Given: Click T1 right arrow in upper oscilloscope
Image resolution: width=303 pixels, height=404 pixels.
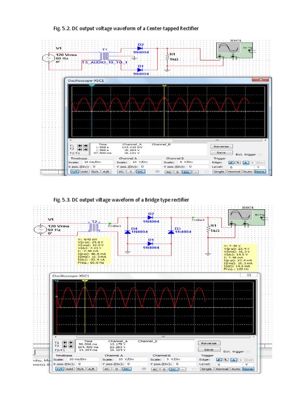Looking at the screenshot, I should (85, 146).
